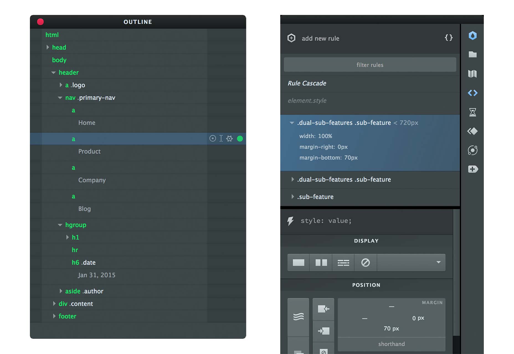Select the hr node in outline

pos(75,250)
